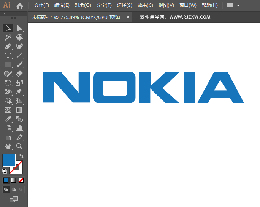Select the Eraser tool
The width and height of the screenshot is (260, 207).
coord(19,74)
